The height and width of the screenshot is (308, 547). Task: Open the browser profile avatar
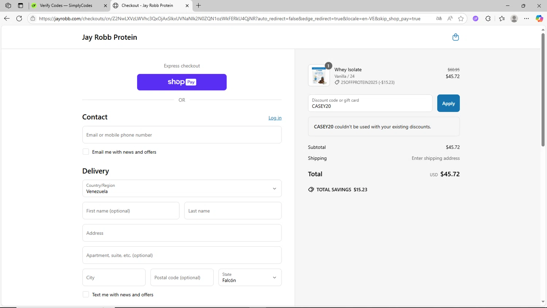pyautogui.click(x=514, y=19)
